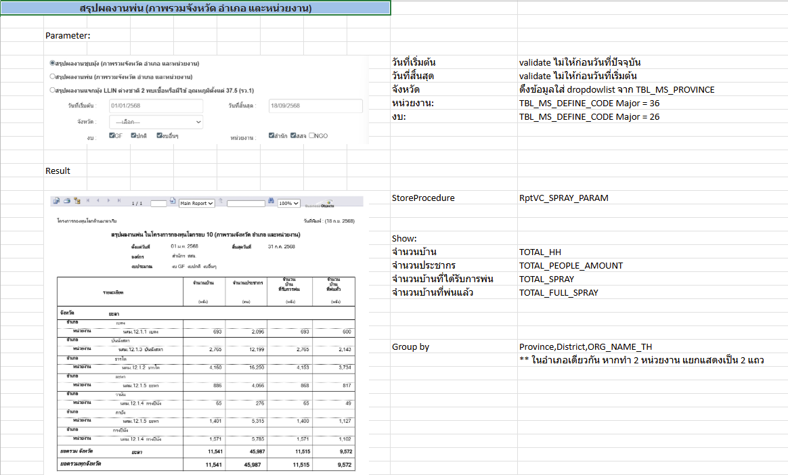This screenshot has width=788, height=475.
Task: Open the Main Report dropdown in the viewer toolbar
Action: pos(197,203)
